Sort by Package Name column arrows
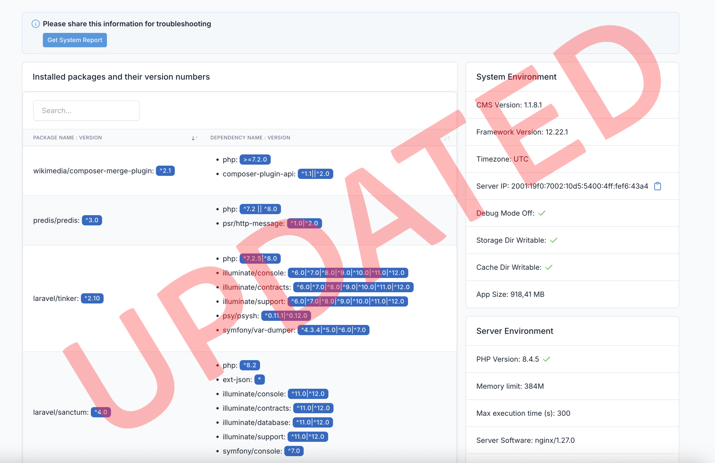715x463 pixels. pos(195,138)
